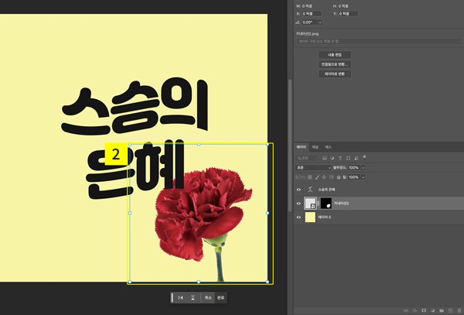Click the left-center transform handle
464x315 pixels.
point(130,213)
